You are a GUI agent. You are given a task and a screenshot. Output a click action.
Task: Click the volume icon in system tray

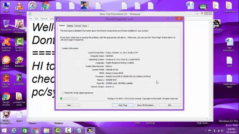223,131
